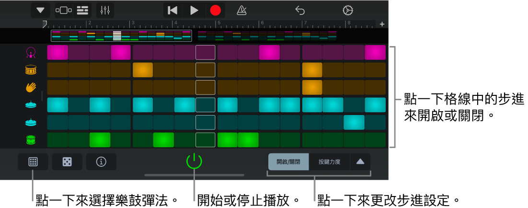
Task: Expand more step settings with the up triangle
Action: [x=360, y=162]
